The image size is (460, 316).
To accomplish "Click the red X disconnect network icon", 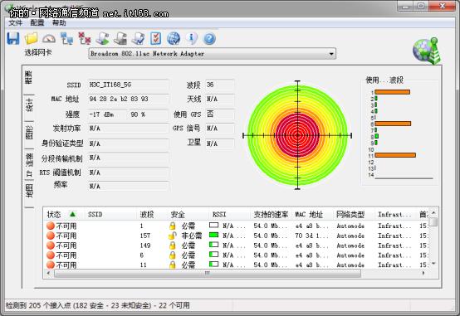I will (x=85, y=38).
